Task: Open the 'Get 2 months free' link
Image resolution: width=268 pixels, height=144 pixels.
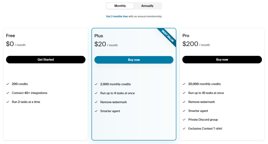Action: point(117,16)
